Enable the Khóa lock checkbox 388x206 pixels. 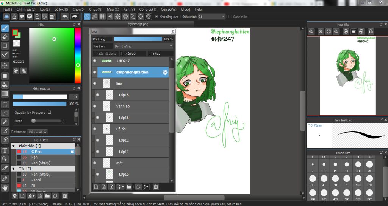click(x=150, y=54)
